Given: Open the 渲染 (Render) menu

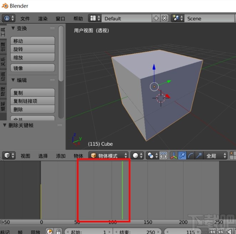Looking at the screenshot, I should pyautogui.click(x=43, y=19).
